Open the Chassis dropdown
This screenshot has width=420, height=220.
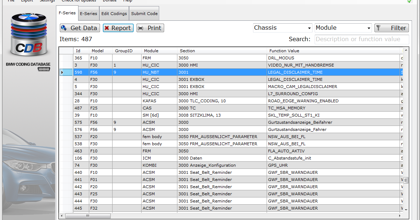(309, 28)
